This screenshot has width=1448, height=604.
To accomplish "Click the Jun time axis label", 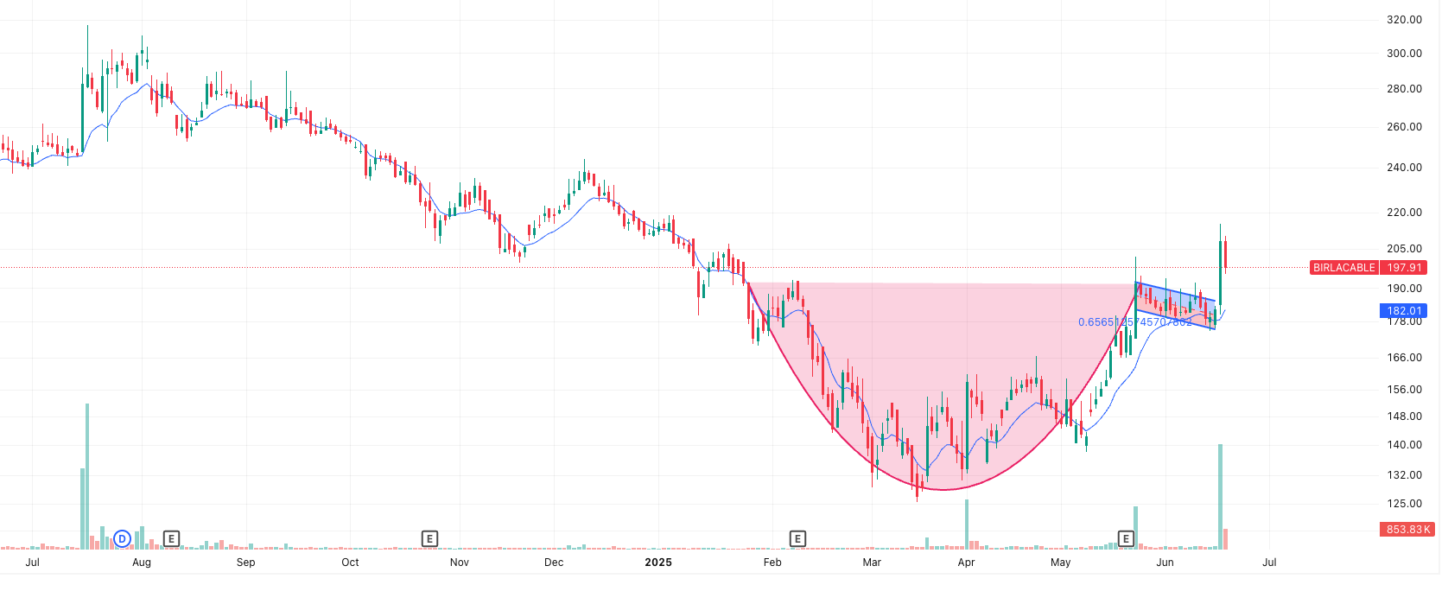I will tap(1165, 563).
